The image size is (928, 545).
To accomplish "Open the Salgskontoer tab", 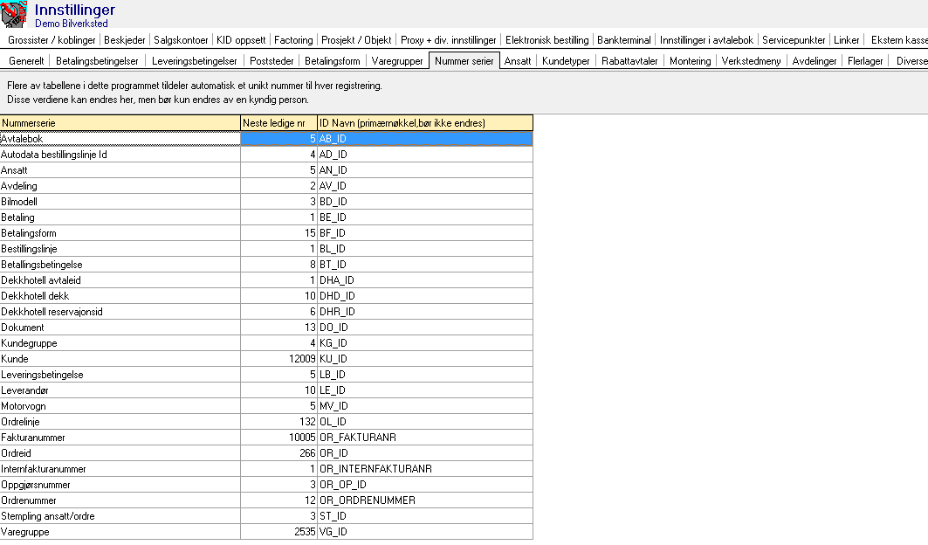I will click(x=181, y=40).
